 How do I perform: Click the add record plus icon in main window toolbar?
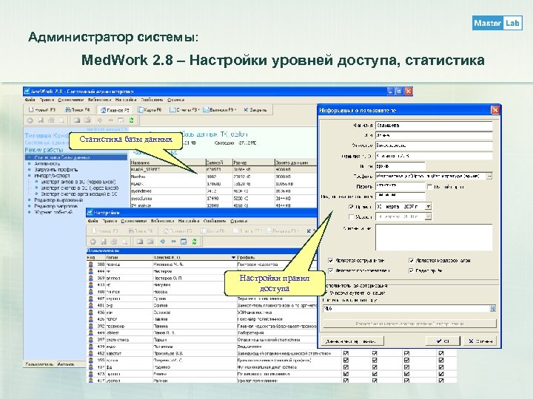point(100,120)
